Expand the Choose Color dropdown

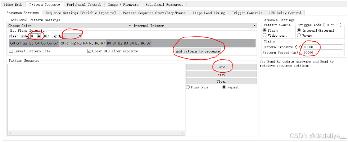point(70,26)
